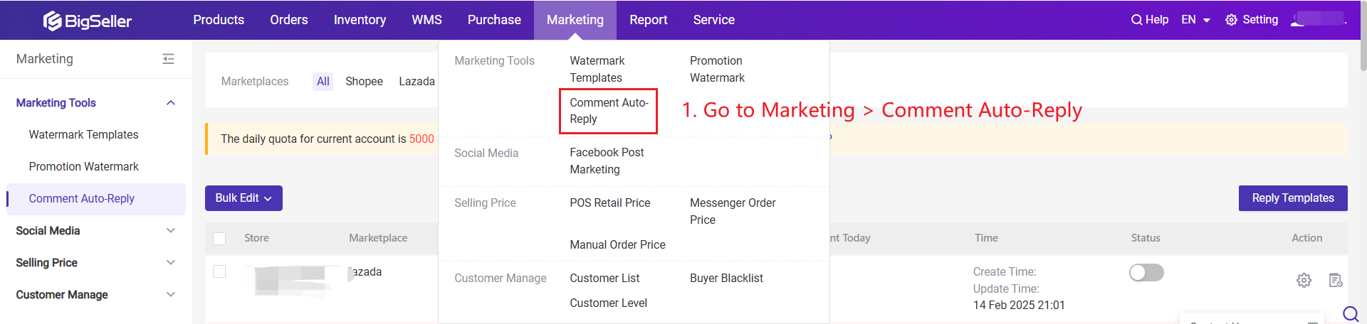Open the Marketing menu
1367x324 pixels.
point(575,20)
